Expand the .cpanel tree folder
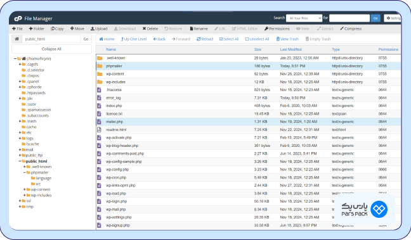Viewport: 411px width, 240px height. 20,82
